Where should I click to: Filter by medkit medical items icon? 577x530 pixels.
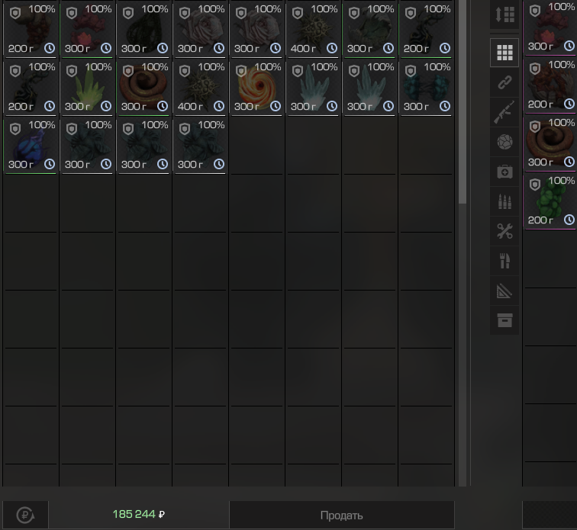click(504, 172)
